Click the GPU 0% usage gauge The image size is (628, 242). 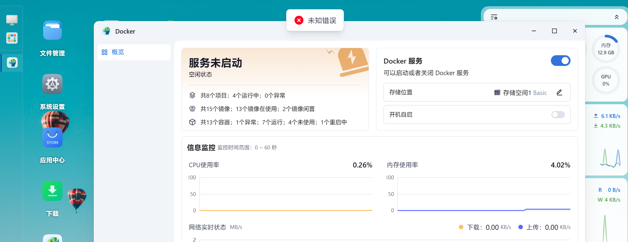point(606,80)
